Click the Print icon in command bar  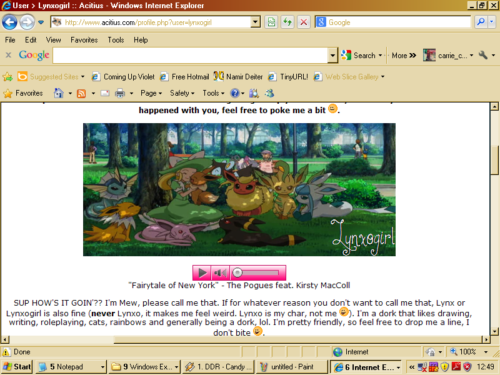(x=119, y=93)
